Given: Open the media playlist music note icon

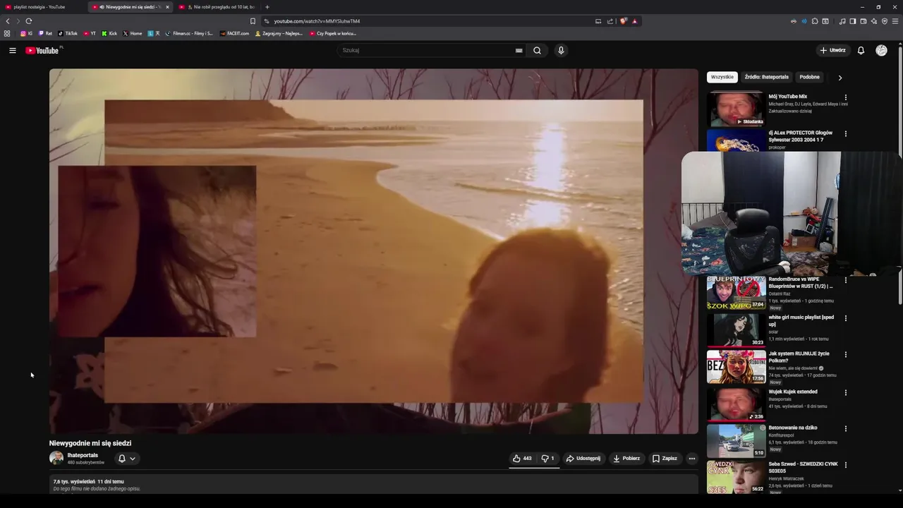Looking at the screenshot, I should click(842, 21).
